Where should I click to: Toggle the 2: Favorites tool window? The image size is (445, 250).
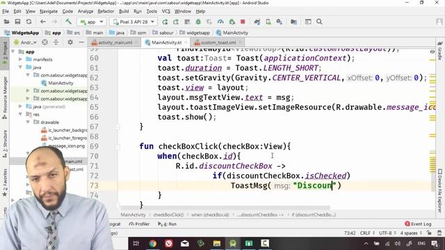[5, 183]
